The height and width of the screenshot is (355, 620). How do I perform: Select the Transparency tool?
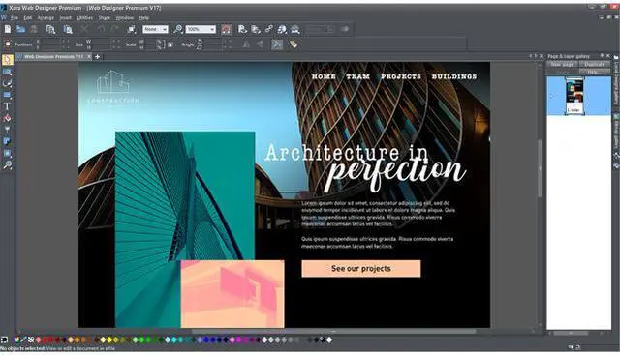(x=7, y=130)
